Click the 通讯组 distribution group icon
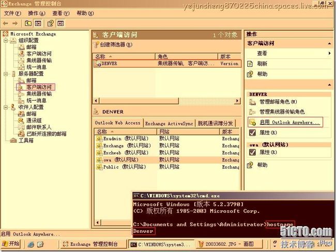Viewport: 336px width, 252px height. 21,120
